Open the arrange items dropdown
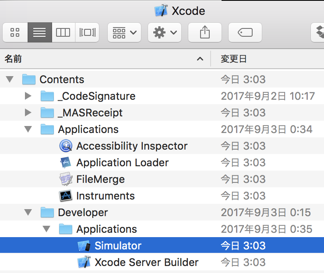Viewport: 324px width, 273px height. (124, 32)
